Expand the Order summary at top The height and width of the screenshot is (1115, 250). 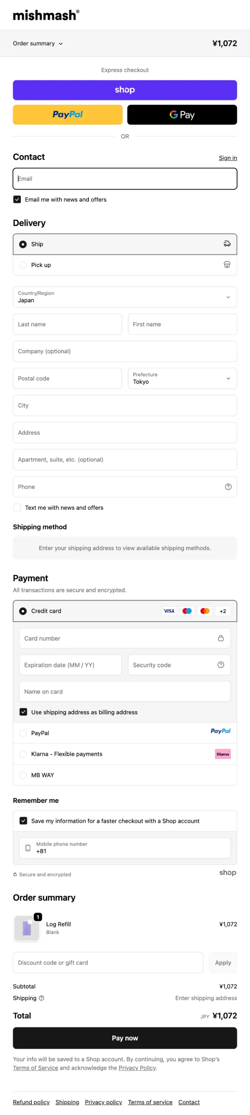click(x=38, y=43)
